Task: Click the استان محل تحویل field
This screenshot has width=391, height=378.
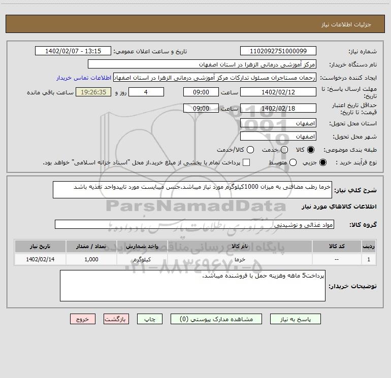Action: point(278,123)
